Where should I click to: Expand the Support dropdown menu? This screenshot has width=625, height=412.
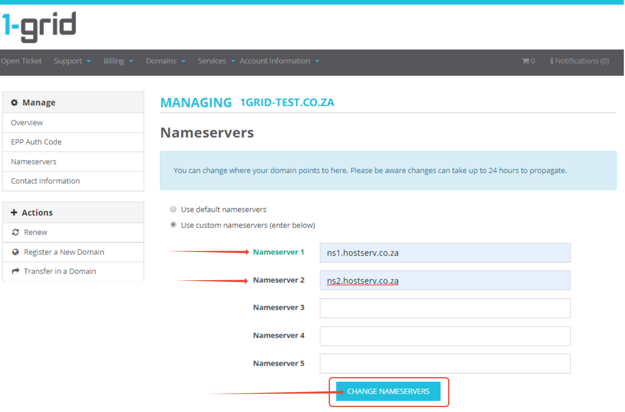coord(72,61)
